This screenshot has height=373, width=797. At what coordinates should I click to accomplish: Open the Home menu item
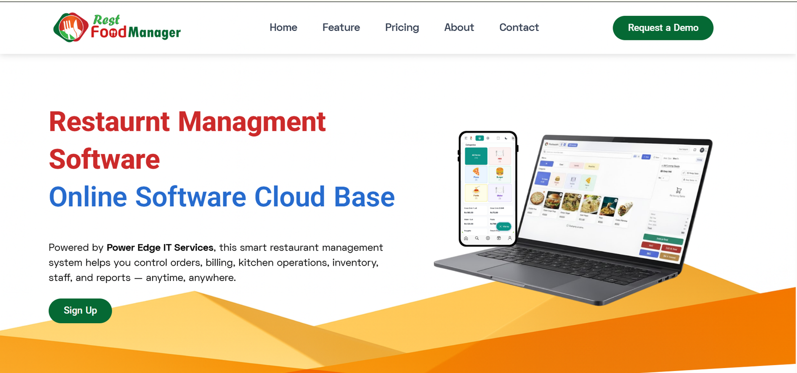[x=283, y=27]
